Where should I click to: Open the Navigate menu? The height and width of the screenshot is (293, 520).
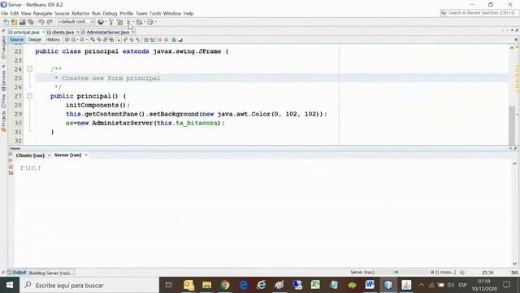pyautogui.click(x=42, y=14)
